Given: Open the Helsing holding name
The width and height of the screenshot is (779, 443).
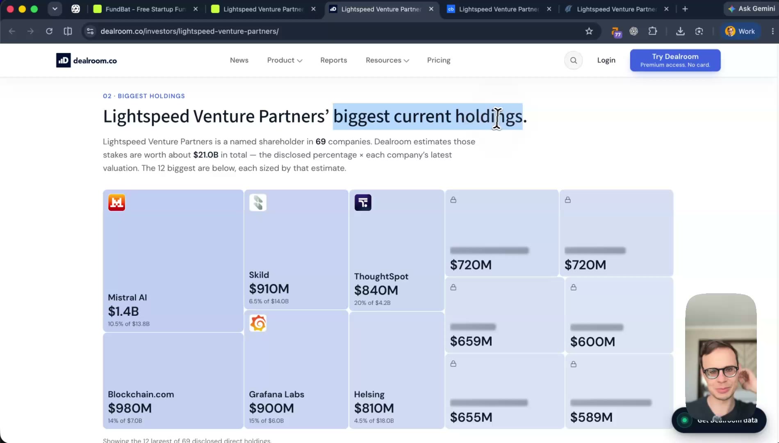Looking at the screenshot, I should click(369, 394).
